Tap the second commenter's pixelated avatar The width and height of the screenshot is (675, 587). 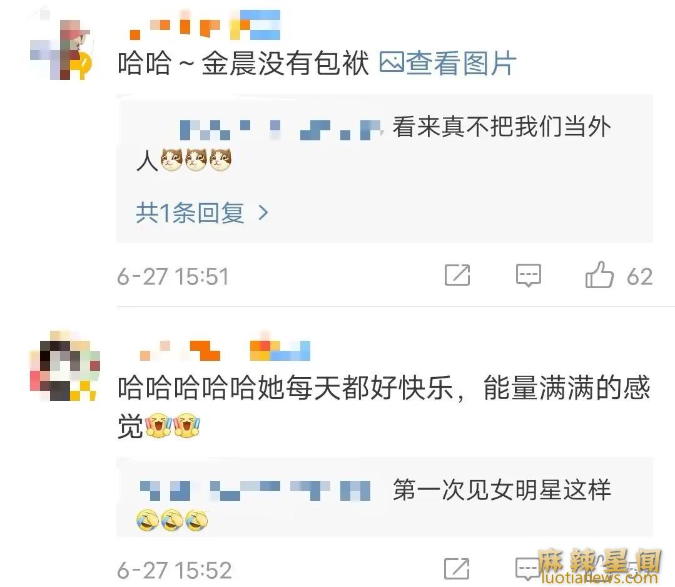(x=64, y=365)
